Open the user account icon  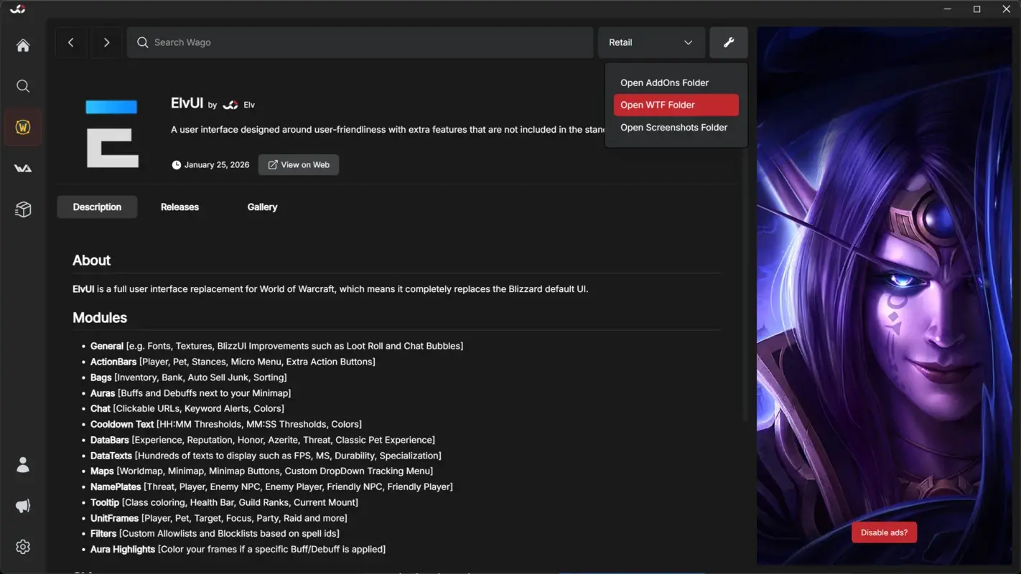pos(22,464)
